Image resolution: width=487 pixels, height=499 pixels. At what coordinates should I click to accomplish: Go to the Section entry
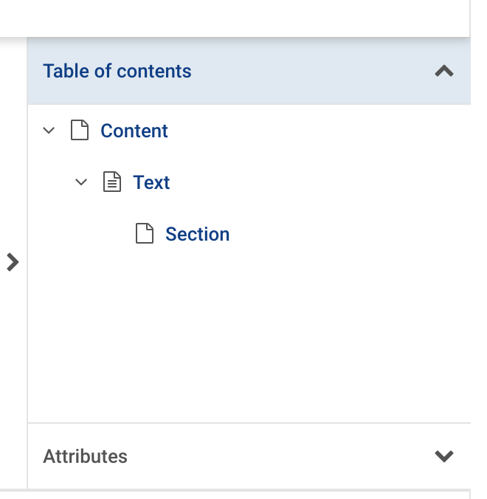pyautogui.click(x=197, y=234)
